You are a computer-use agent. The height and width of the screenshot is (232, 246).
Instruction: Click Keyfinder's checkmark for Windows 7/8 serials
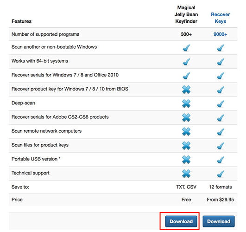pyautogui.click(x=186, y=76)
